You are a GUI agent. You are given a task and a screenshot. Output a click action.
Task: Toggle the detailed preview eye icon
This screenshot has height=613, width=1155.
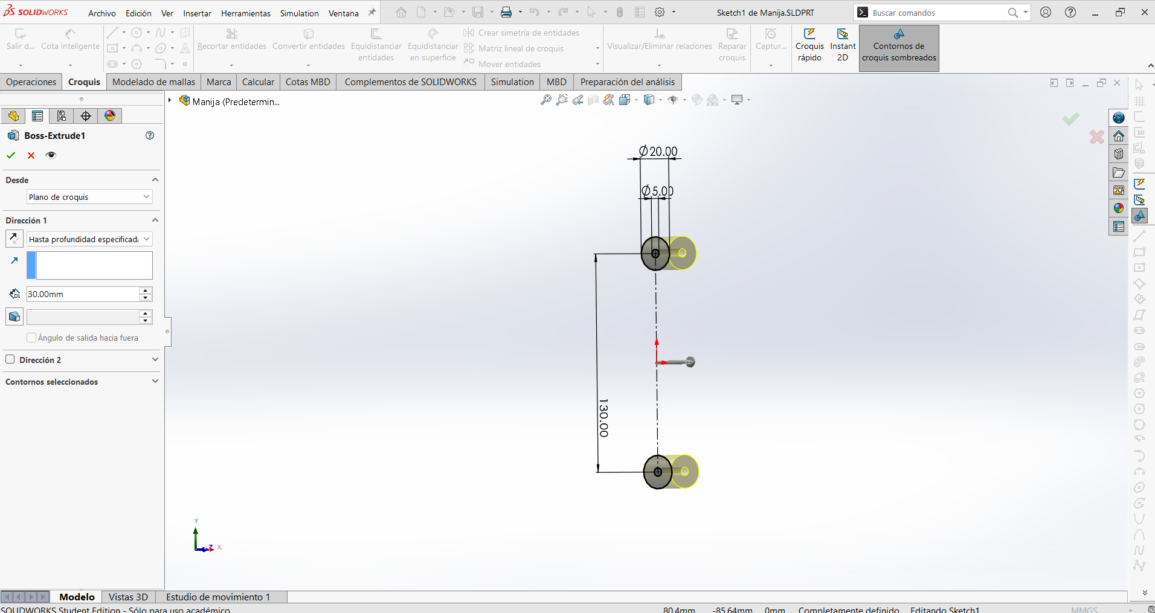51,155
